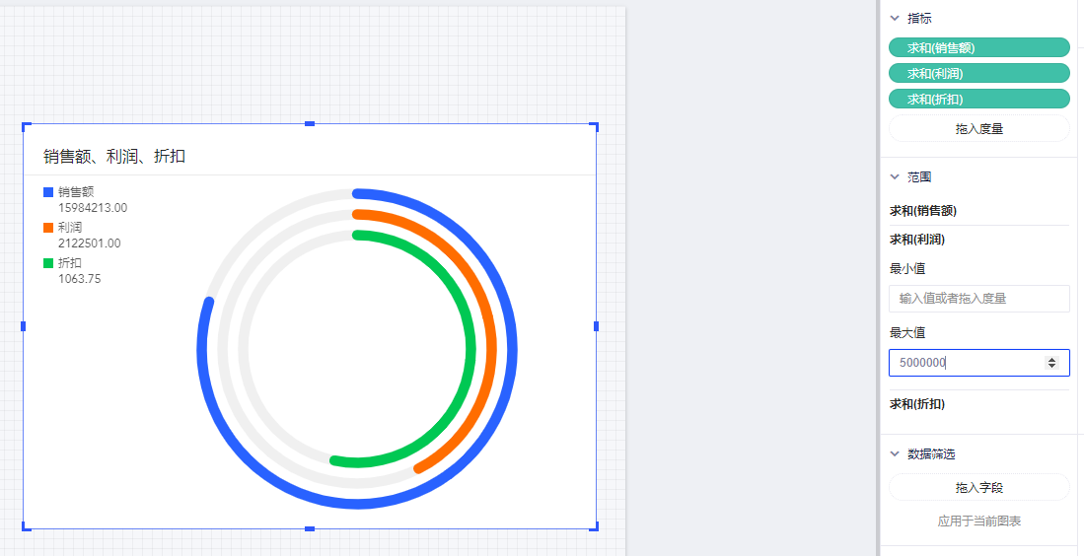
Task: Toggle the green 折扣 legend swatch
Action: pos(48,263)
